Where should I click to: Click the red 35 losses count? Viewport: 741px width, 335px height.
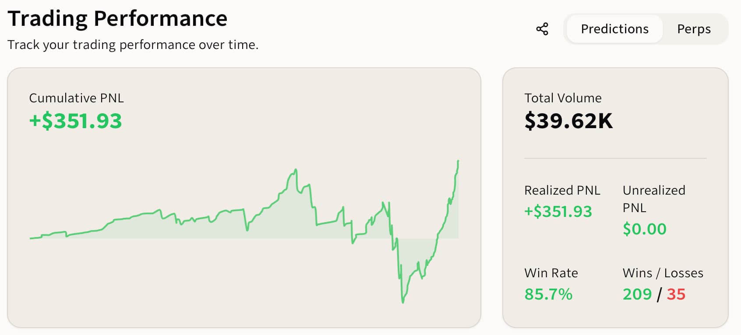coord(676,294)
